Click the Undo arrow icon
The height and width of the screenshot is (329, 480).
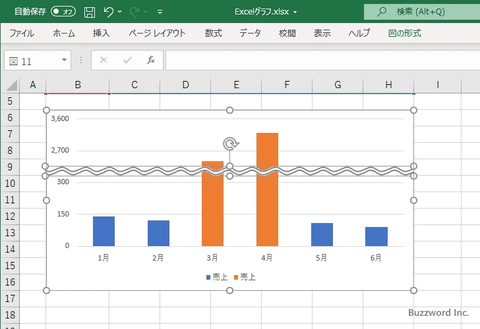click(x=108, y=12)
